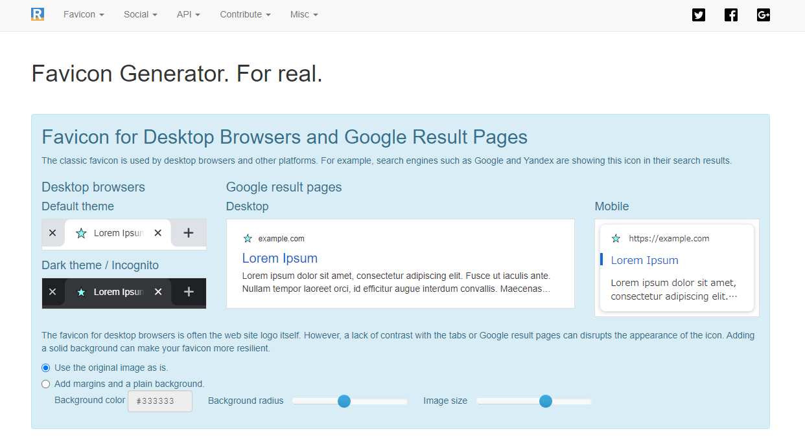
Task: Click the 'Favicon Generator. For real.' heading
Action: tap(177, 74)
